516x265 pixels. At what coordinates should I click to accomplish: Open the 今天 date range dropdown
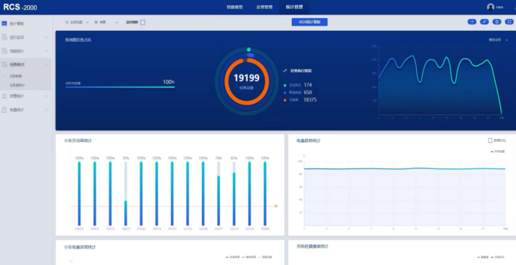[106, 22]
